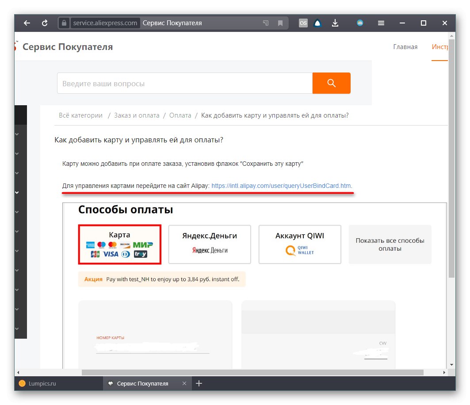Click Показать все способы оплаты

[x=390, y=245]
